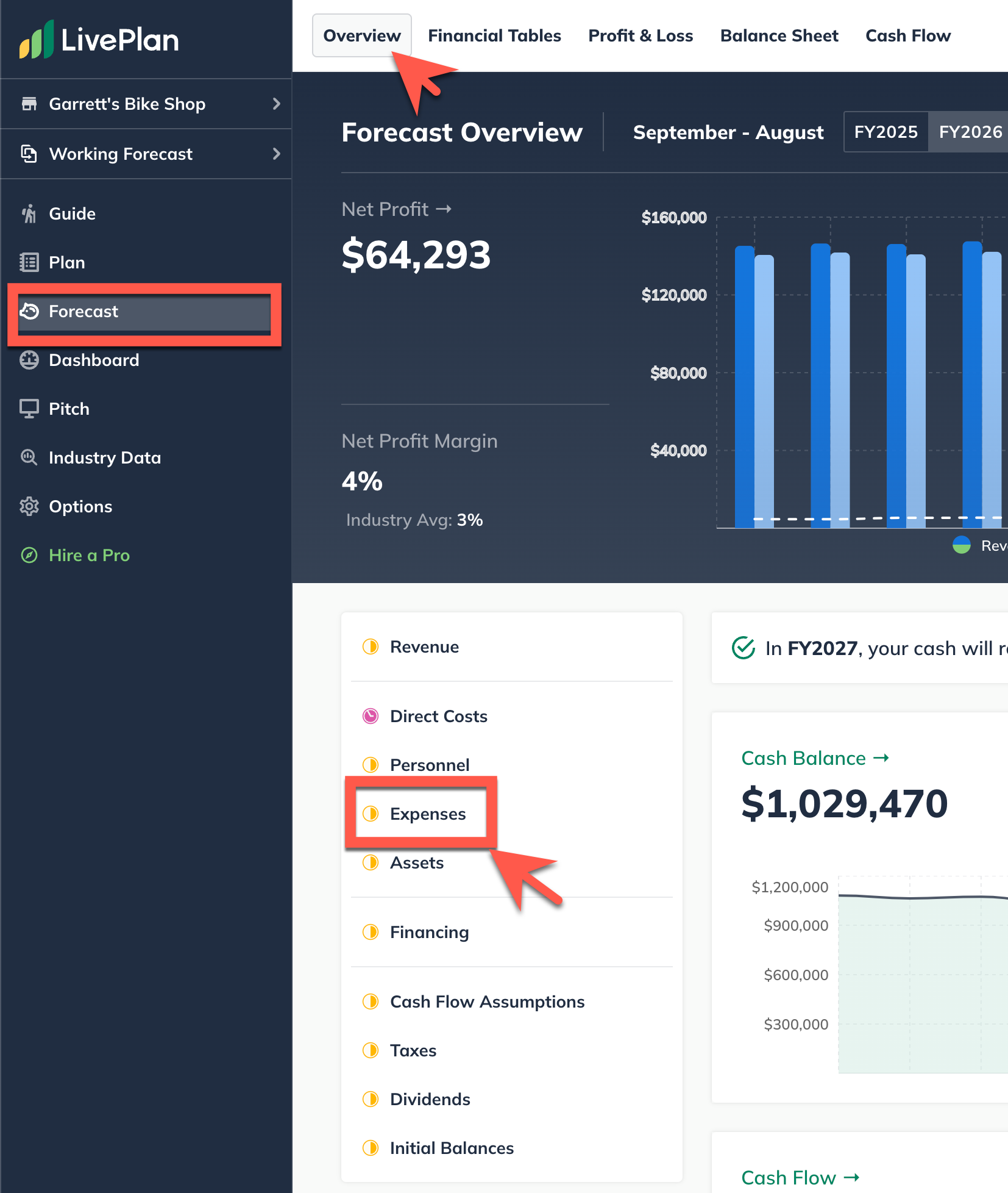Click the Hire a Pro compass icon

pyautogui.click(x=29, y=555)
